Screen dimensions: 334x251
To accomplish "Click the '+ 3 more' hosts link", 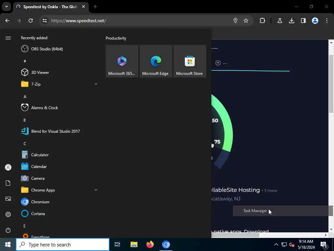I will (269, 191).
